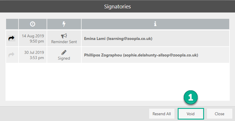Click the lightning bolt column header
Screen dimensions: 235x121
[x=64, y=24]
